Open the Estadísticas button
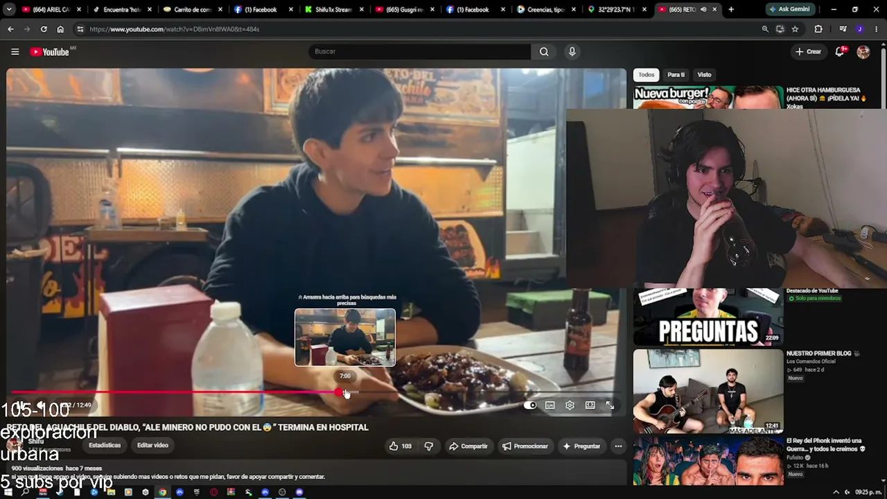This screenshot has width=887, height=499. tap(105, 446)
